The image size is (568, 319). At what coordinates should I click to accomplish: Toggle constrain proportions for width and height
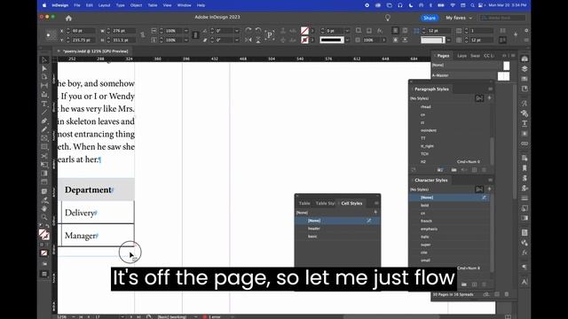[x=142, y=35]
